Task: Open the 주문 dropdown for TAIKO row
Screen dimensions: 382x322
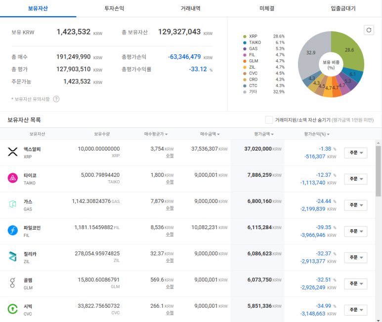Action: tap(356, 179)
